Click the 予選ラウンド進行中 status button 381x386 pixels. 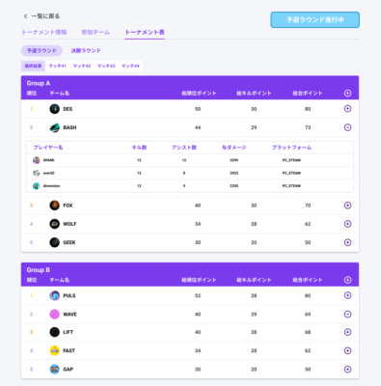tap(315, 20)
